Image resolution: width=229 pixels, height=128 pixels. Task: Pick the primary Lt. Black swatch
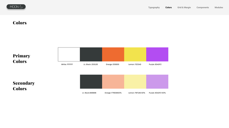[91, 54]
